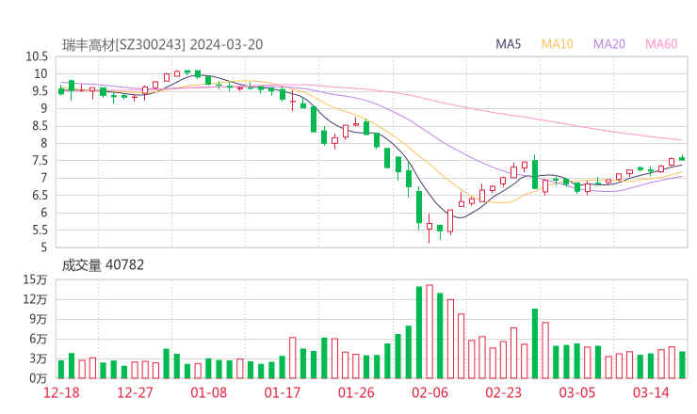Click the 02-06 date axis label

click(430, 392)
